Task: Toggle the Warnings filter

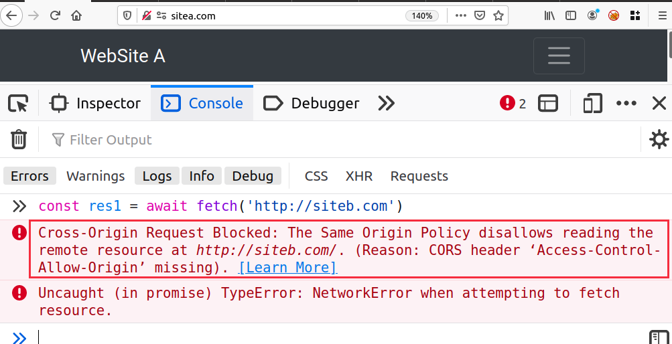Action: (x=96, y=176)
